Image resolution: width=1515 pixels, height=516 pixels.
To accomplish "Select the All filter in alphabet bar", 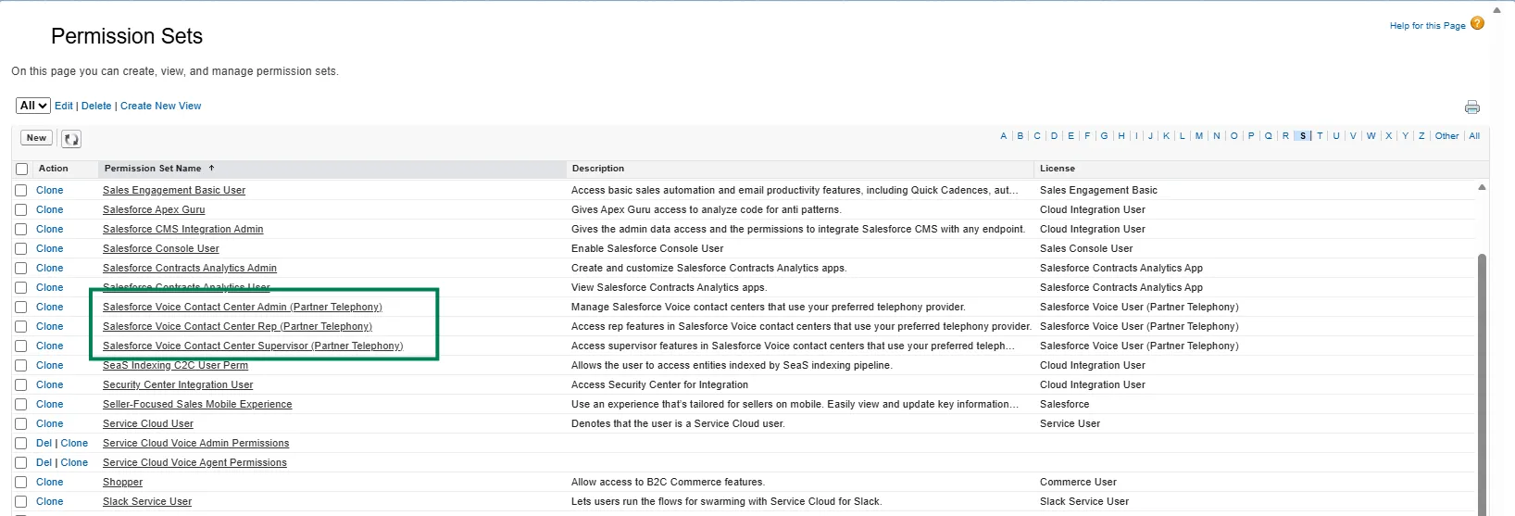I will tap(1474, 136).
